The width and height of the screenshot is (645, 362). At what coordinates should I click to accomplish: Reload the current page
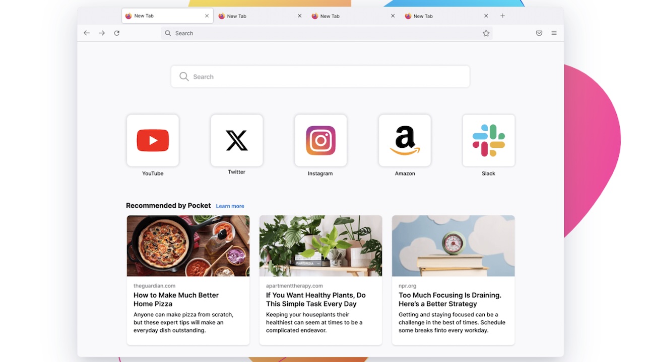117,33
